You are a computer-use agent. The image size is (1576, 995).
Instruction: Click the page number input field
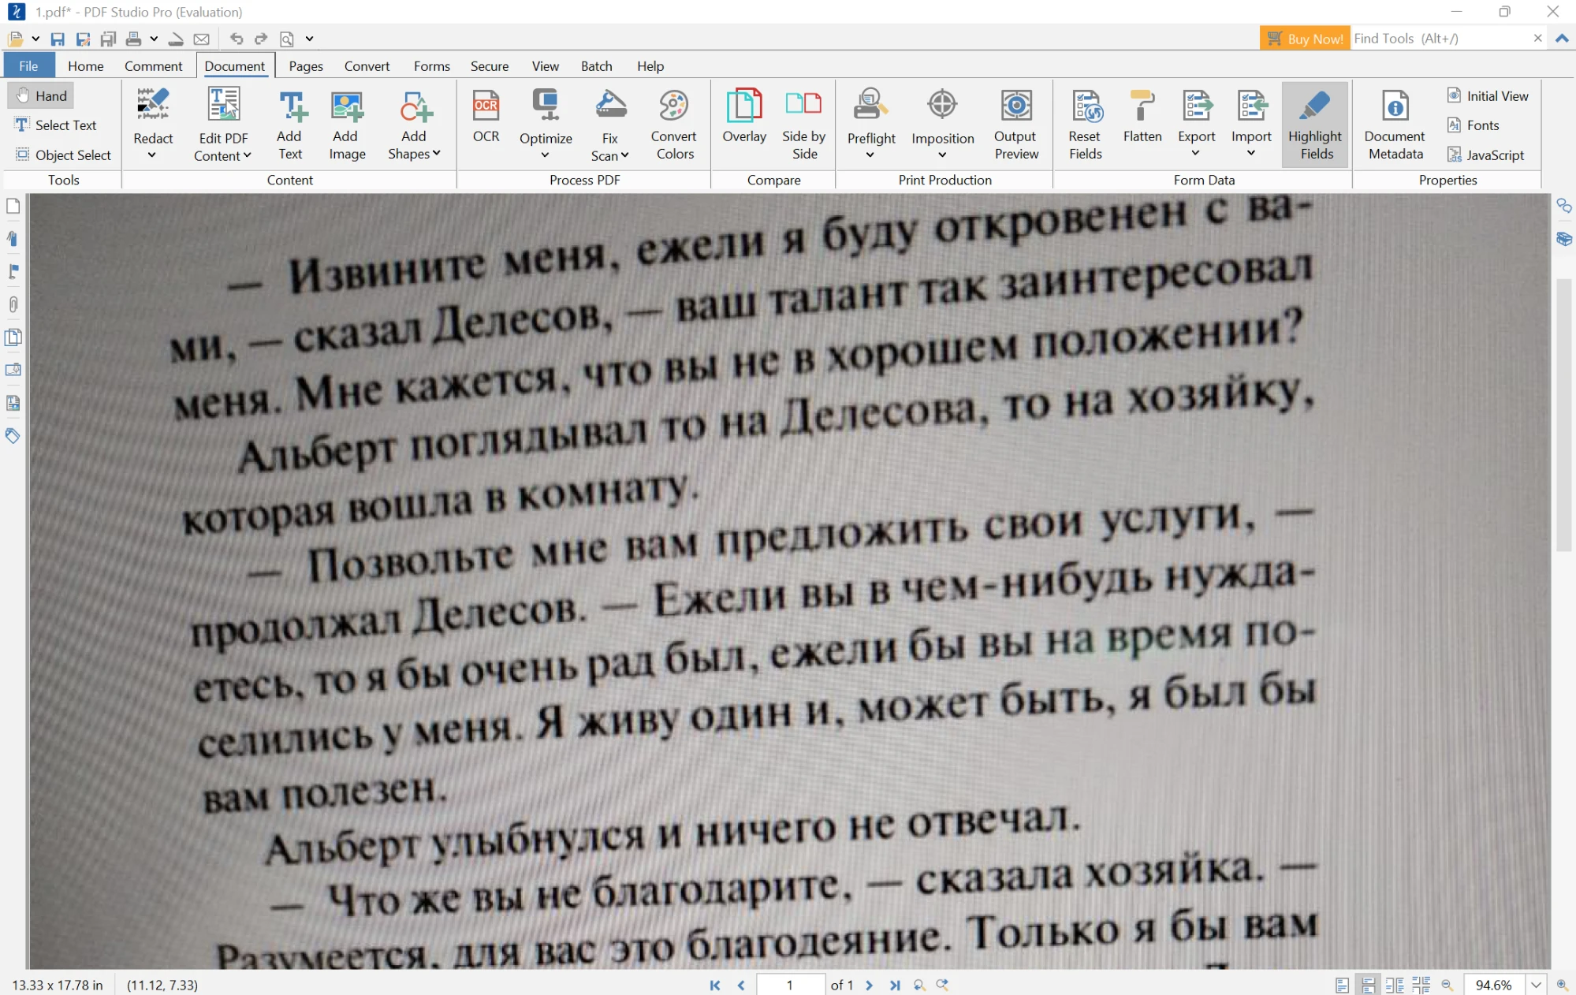coord(790,985)
